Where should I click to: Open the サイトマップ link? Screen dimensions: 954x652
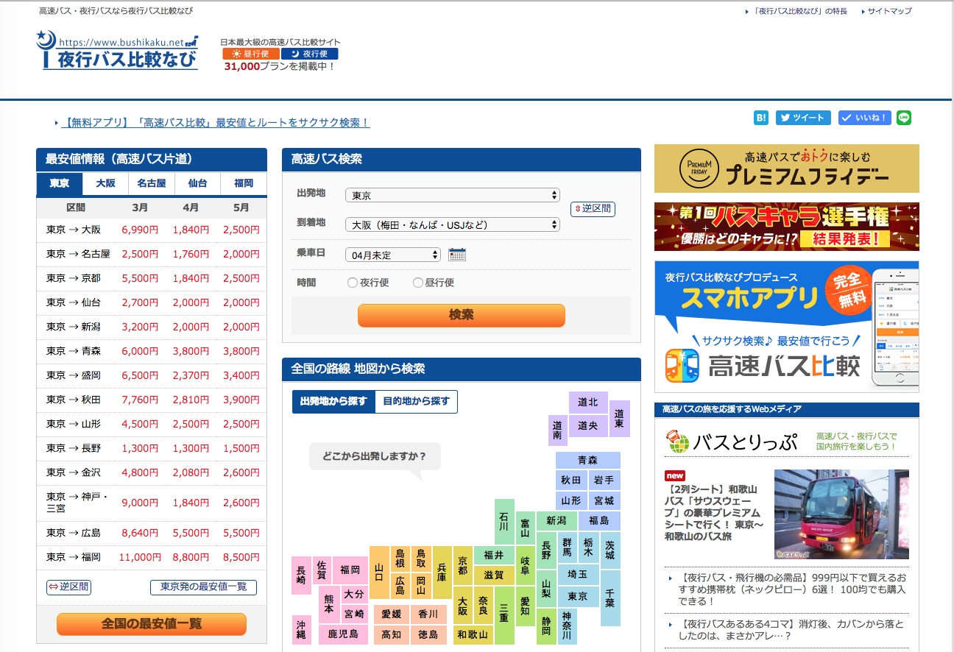tap(889, 11)
